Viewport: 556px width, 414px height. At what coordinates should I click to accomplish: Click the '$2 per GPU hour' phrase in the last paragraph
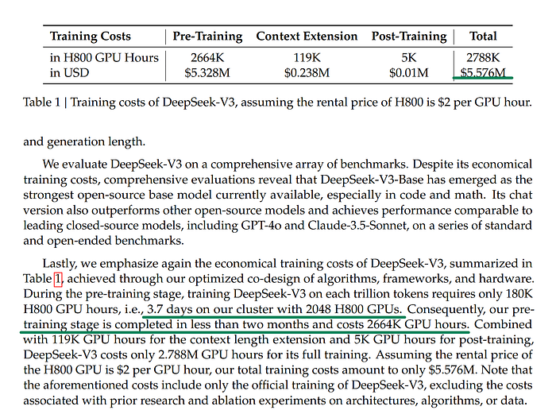(163, 370)
